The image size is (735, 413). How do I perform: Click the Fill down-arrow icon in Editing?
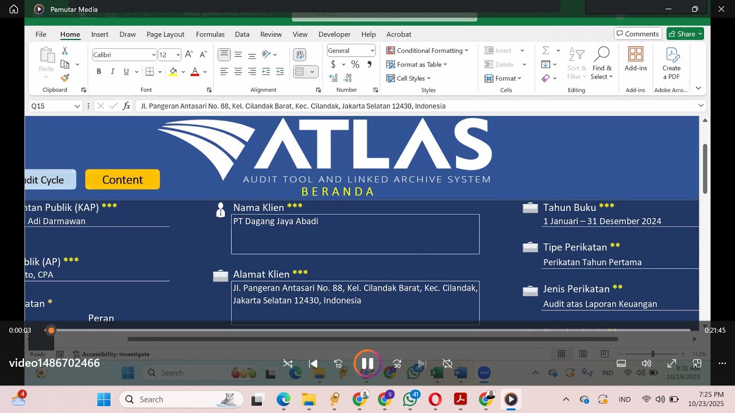(x=546, y=64)
